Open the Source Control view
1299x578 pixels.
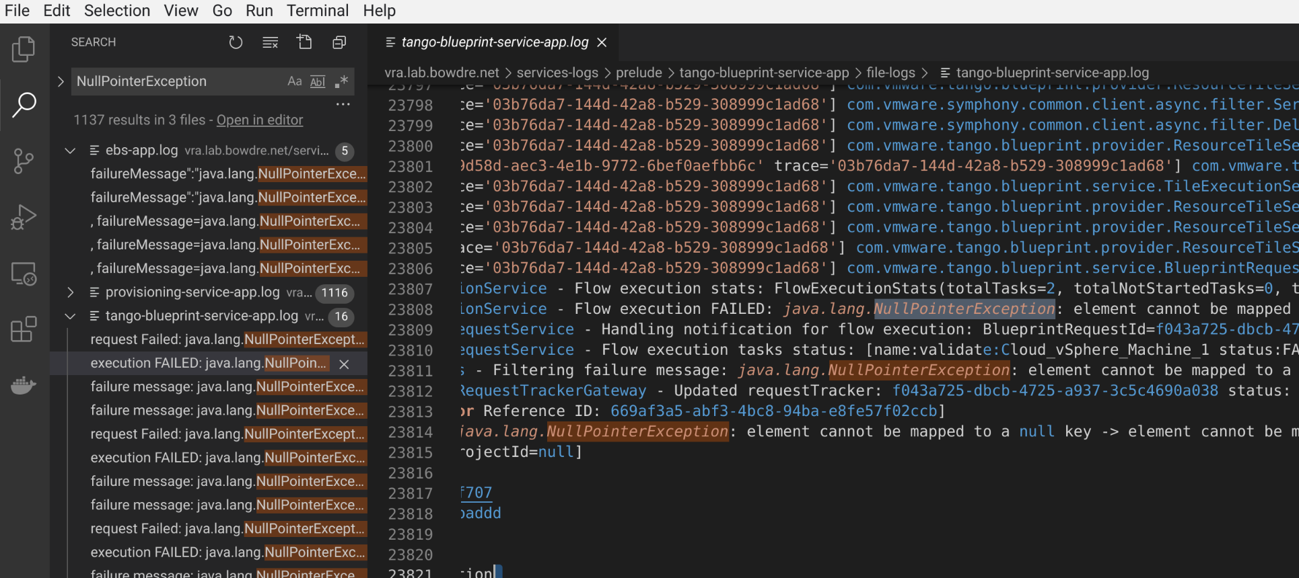[24, 161]
